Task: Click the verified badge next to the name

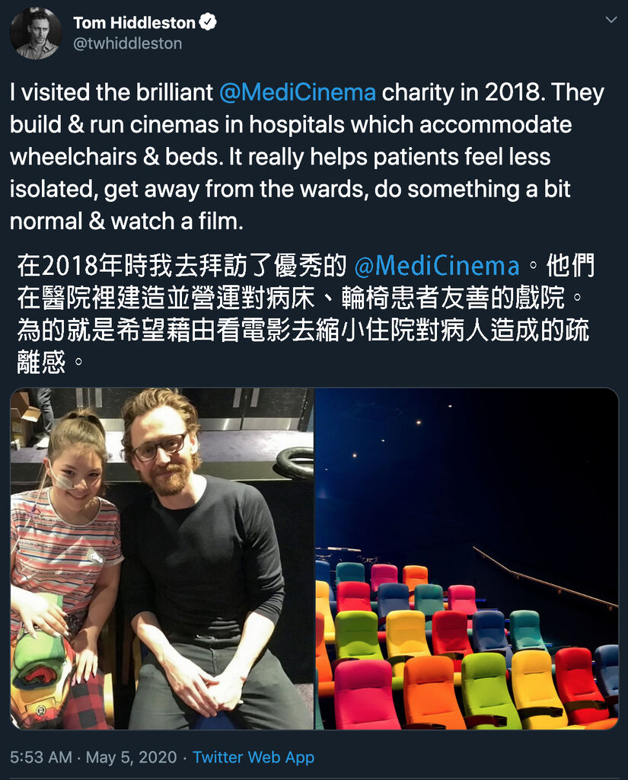Action: coord(208,22)
